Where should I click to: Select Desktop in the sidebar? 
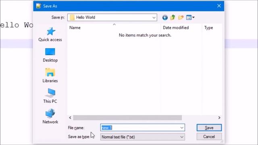pyautogui.click(x=50, y=55)
